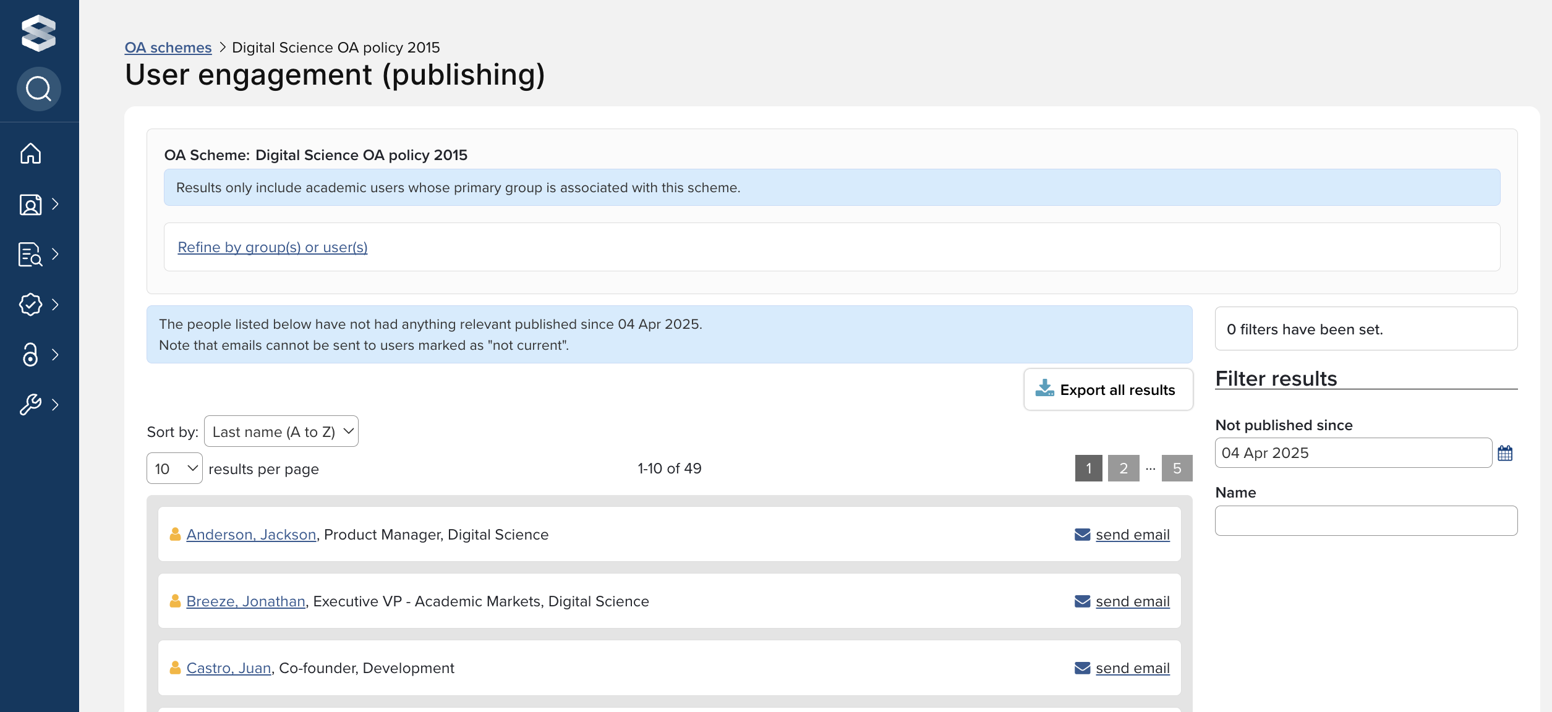The width and height of the screenshot is (1552, 712).
Task: Expand the wrench tools menu chevron
Action: pos(56,404)
